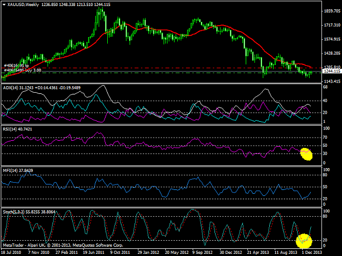Click the 80 level on the Stoch scale

325,216
